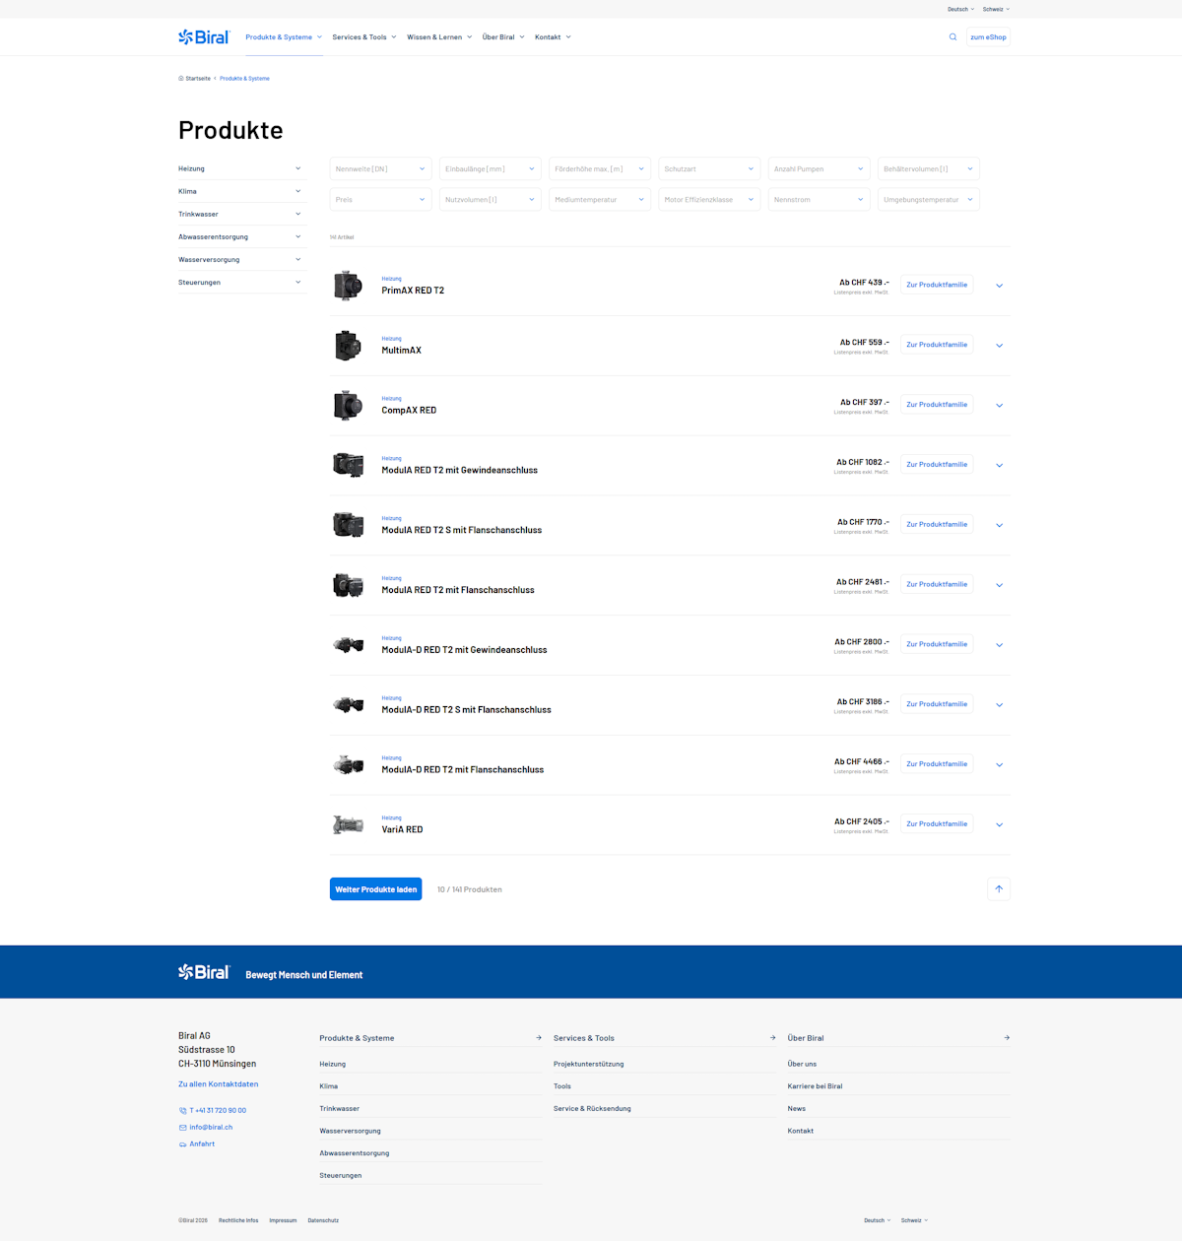Open the Motor Effizienzklasse filter dropdown
Image resolution: width=1182 pixels, height=1241 pixels.
click(x=709, y=199)
